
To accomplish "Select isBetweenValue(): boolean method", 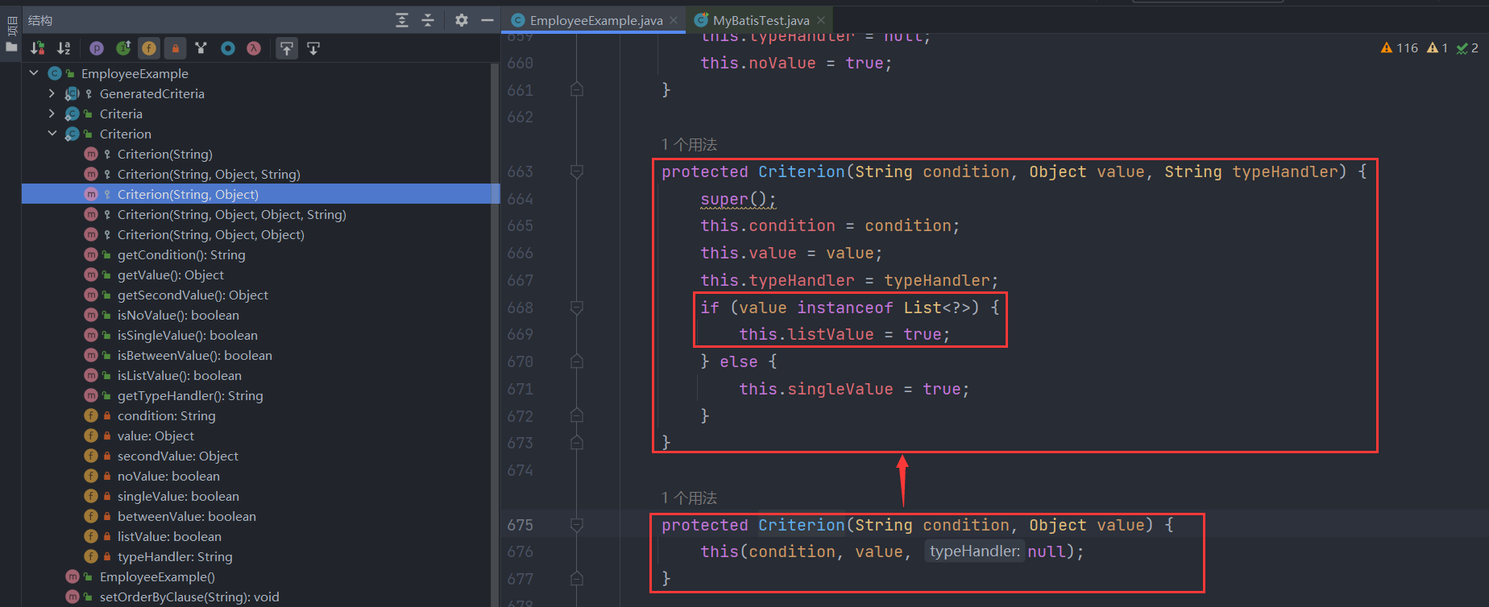I will coord(195,355).
